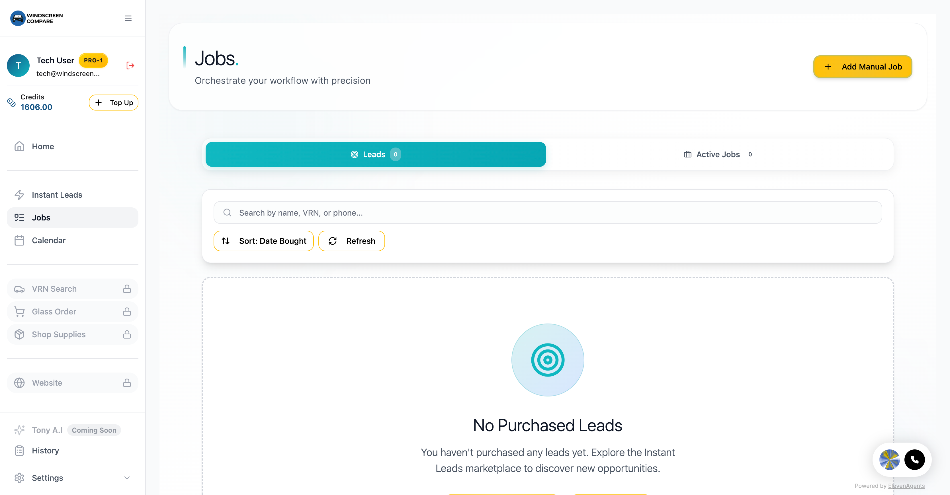Image resolution: width=950 pixels, height=495 pixels.
Task: Start a call with the phone button
Action: (x=914, y=460)
